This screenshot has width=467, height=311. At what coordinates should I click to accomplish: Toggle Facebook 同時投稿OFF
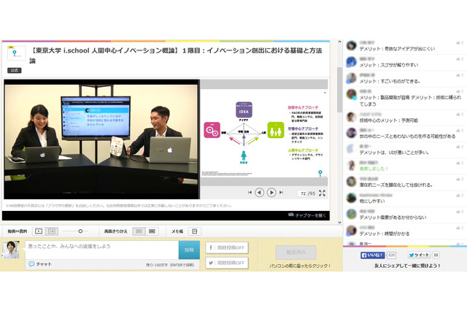coord(227,247)
